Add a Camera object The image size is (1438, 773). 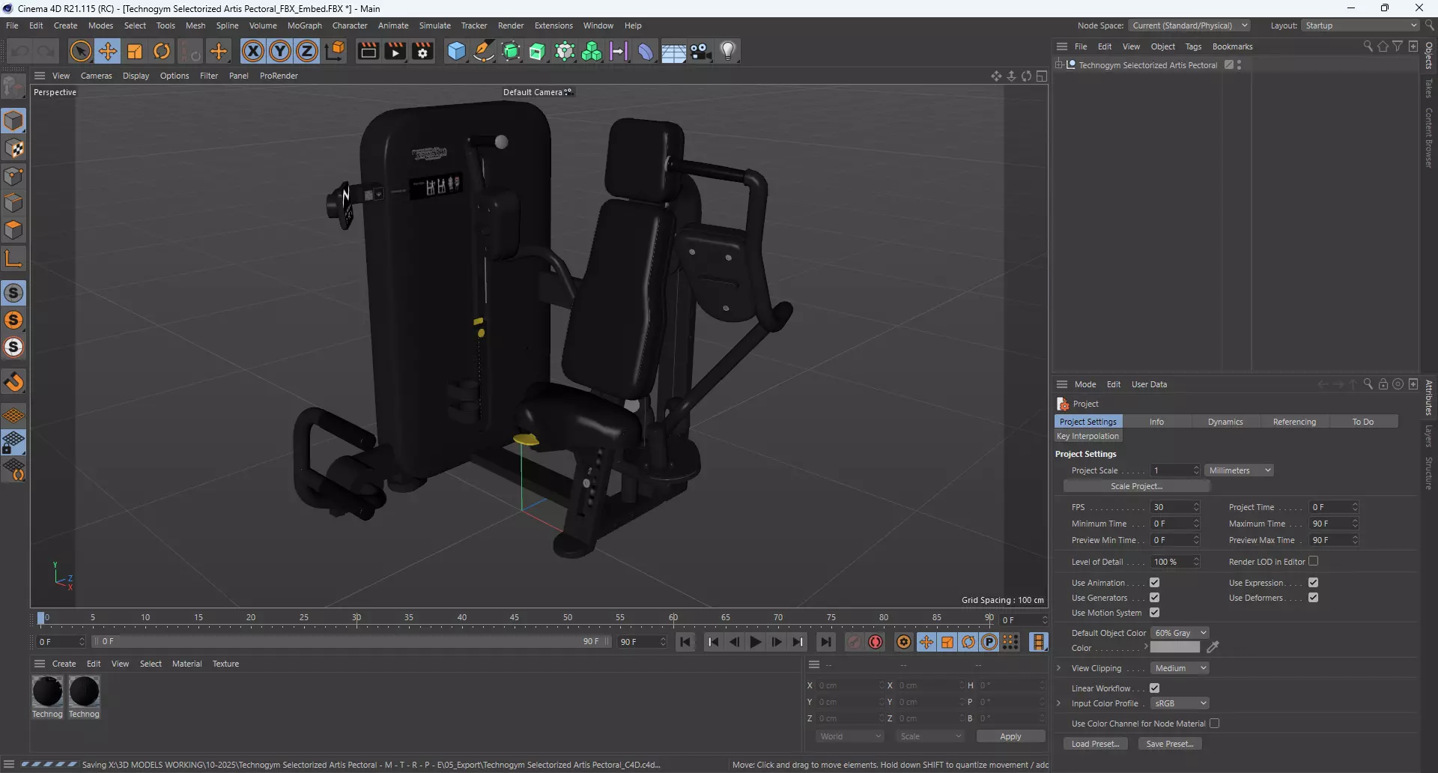701,51
